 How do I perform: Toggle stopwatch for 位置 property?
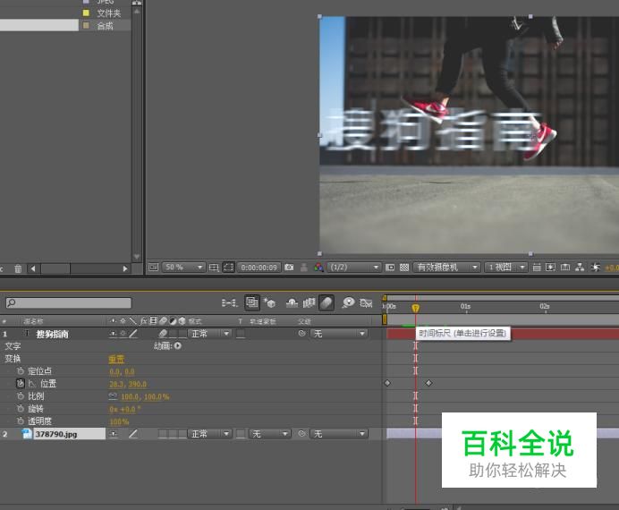[21, 383]
